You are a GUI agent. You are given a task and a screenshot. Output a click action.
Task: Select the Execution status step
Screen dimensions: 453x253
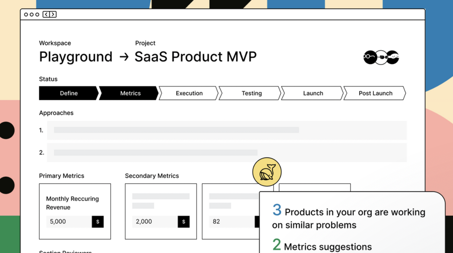(189, 93)
